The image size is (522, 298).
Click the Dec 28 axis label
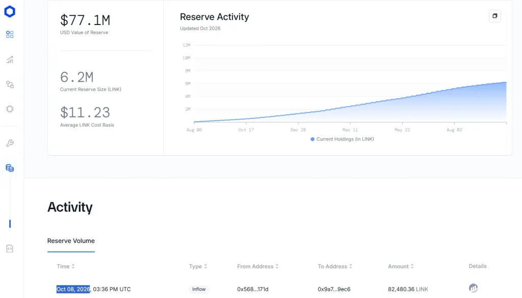pyautogui.click(x=298, y=130)
